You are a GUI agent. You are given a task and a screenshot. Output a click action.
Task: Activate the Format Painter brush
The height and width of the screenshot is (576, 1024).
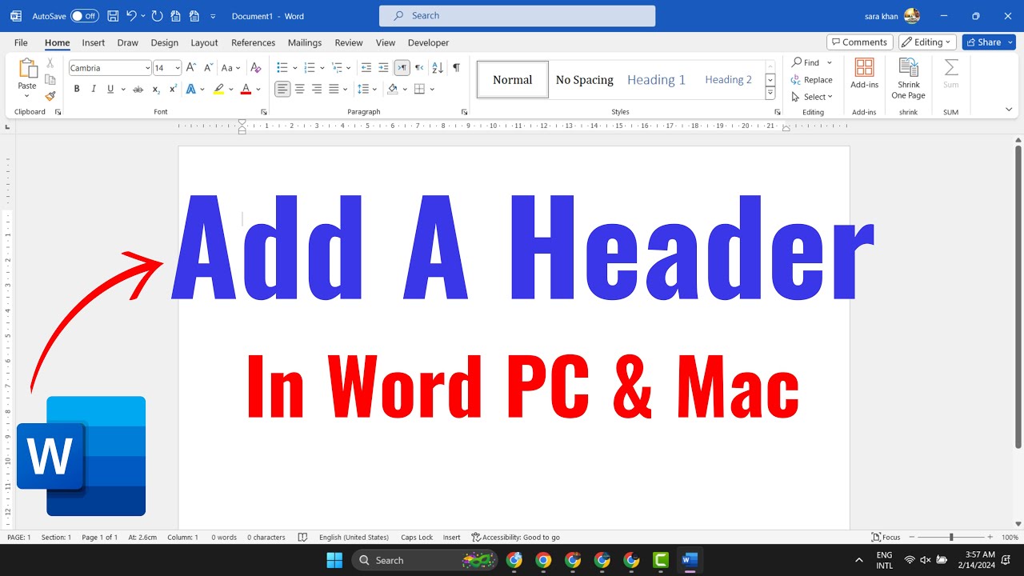click(x=50, y=96)
